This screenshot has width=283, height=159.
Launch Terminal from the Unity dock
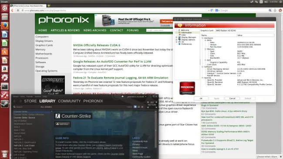point(5,87)
